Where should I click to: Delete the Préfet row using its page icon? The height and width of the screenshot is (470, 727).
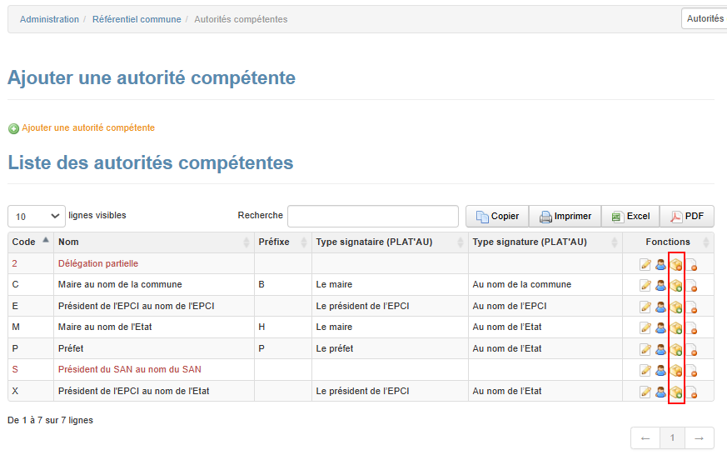click(691, 349)
